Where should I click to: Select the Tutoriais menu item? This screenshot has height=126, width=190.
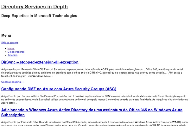(x=13, y=55)
